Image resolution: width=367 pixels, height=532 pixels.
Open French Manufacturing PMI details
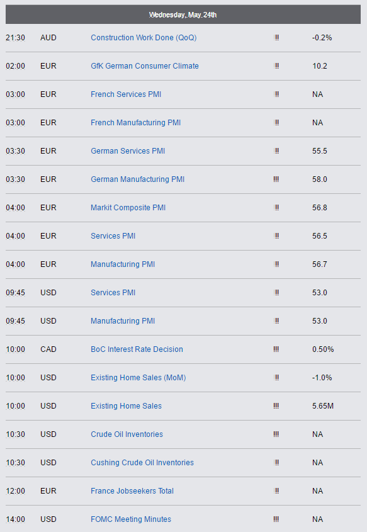[x=135, y=123]
